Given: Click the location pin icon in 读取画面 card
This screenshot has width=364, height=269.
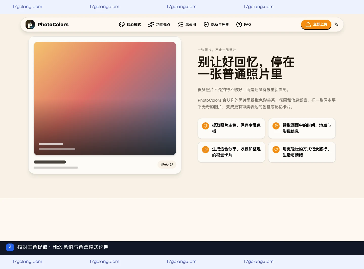Looking at the screenshot, I should tap(276, 126).
